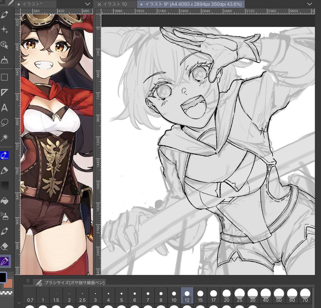Set brush size to 6
This screenshot has width=321, height=308.
pyautogui.click(x=135, y=296)
